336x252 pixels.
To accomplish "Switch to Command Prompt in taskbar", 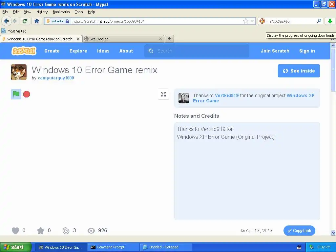I will coord(113,247).
